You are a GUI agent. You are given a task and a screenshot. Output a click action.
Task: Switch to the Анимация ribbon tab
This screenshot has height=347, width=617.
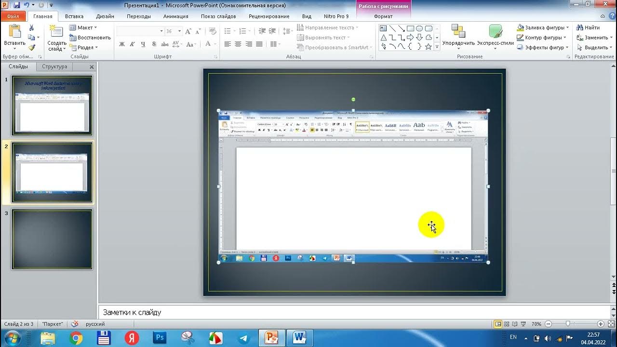click(176, 16)
